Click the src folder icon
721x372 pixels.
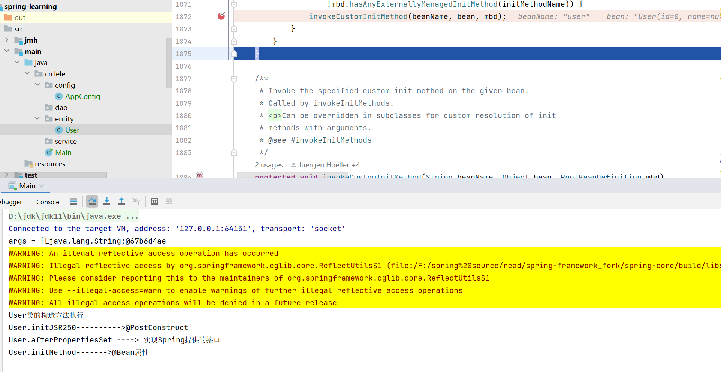8,29
